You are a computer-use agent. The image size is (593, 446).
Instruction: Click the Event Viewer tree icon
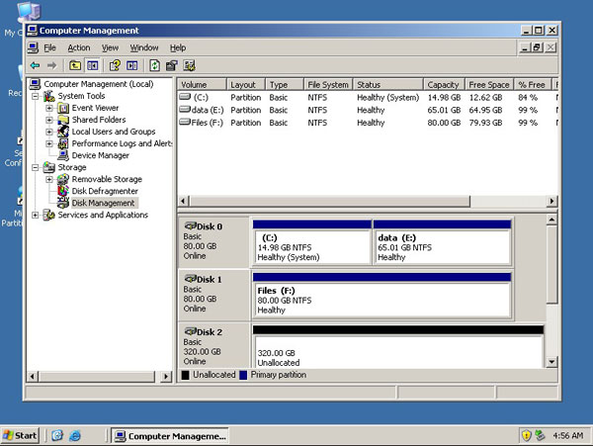(x=63, y=108)
